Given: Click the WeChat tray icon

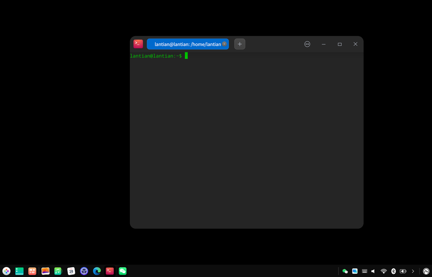Looking at the screenshot, I should (345, 271).
